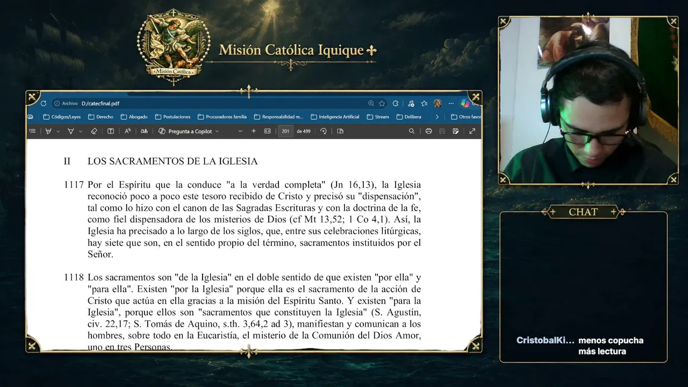This screenshot has height=387, width=688.
Task: Enter PDF full screen mode
Action: 472,131
